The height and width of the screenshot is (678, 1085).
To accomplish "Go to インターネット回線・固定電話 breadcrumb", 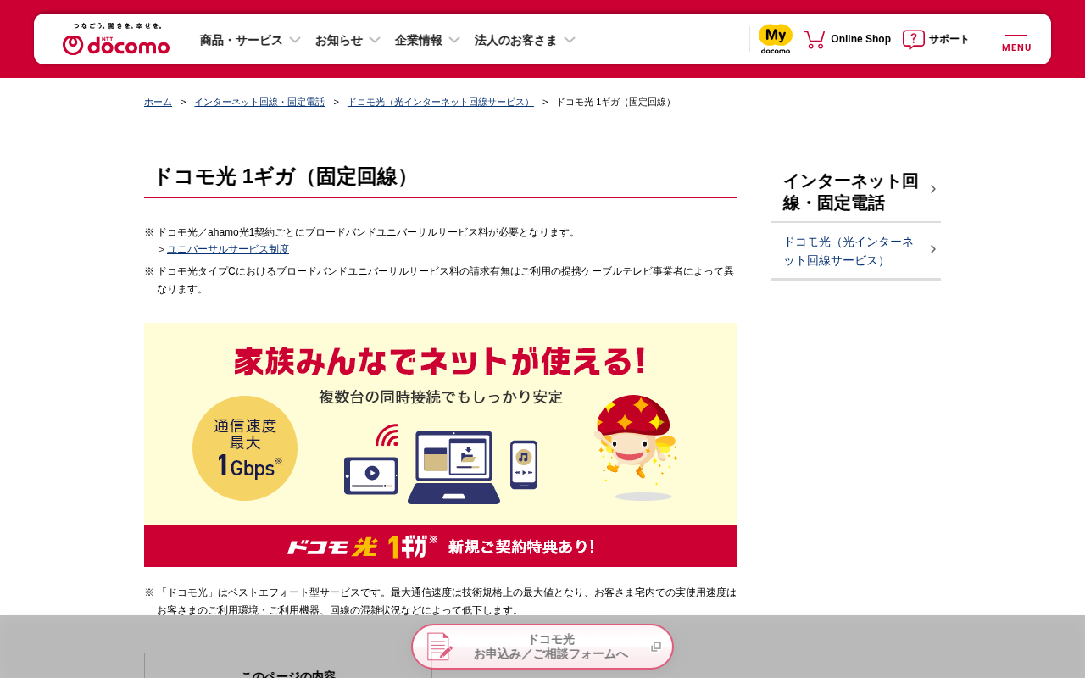I will tap(259, 102).
